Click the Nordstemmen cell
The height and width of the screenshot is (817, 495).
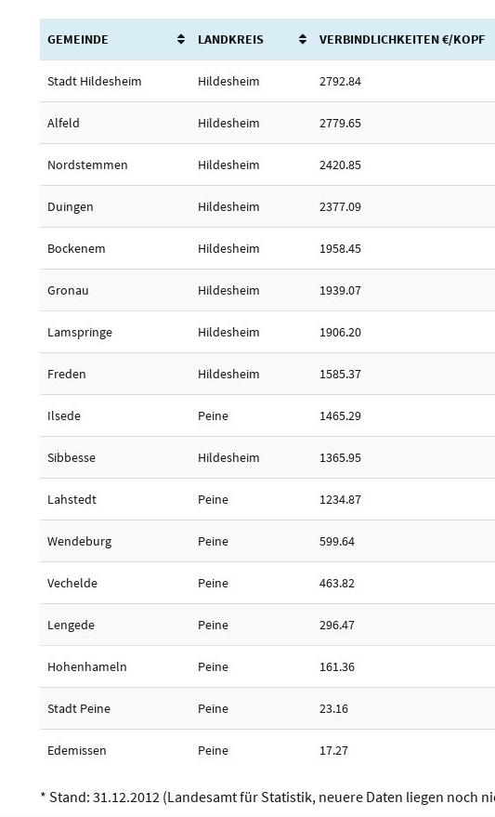(x=87, y=165)
